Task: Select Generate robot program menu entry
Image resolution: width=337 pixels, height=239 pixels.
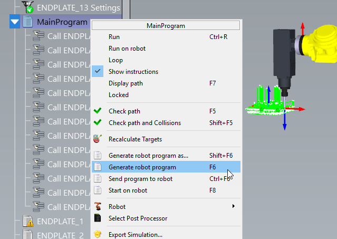Action: [x=142, y=167]
